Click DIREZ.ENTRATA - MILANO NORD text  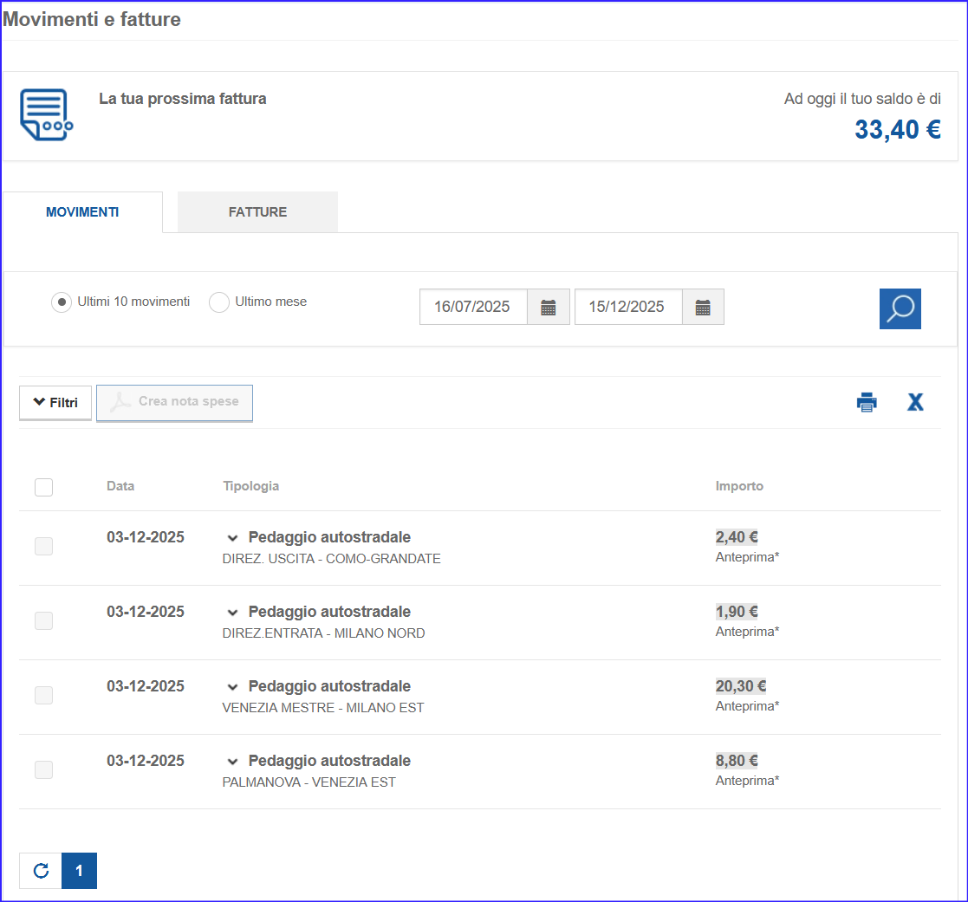click(323, 633)
